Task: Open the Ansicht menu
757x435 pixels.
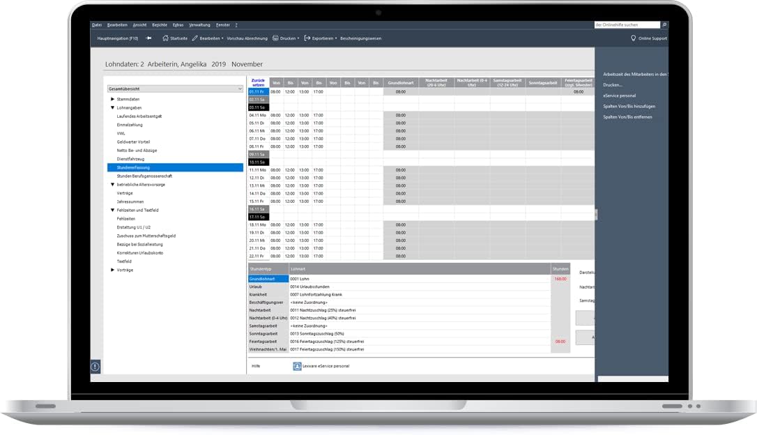Action: pyautogui.click(x=139, y=24)
